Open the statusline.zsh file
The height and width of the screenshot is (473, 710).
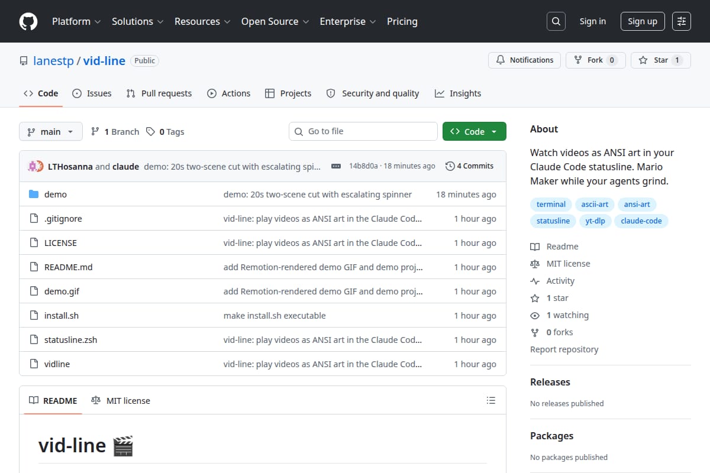pos(70,340)
